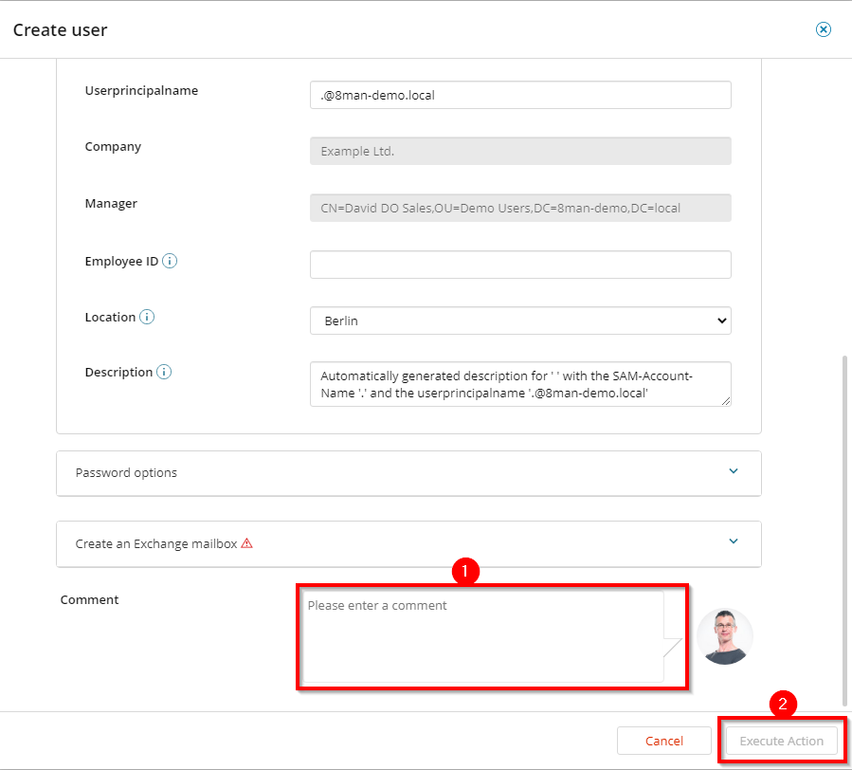Image resolution: width=852 pixels, height=770 pixels.
Task: Expand Password options with its chevron
Action: click(733, 471)
